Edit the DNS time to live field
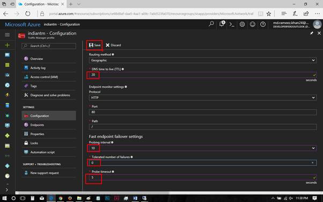 pos(203,75)
